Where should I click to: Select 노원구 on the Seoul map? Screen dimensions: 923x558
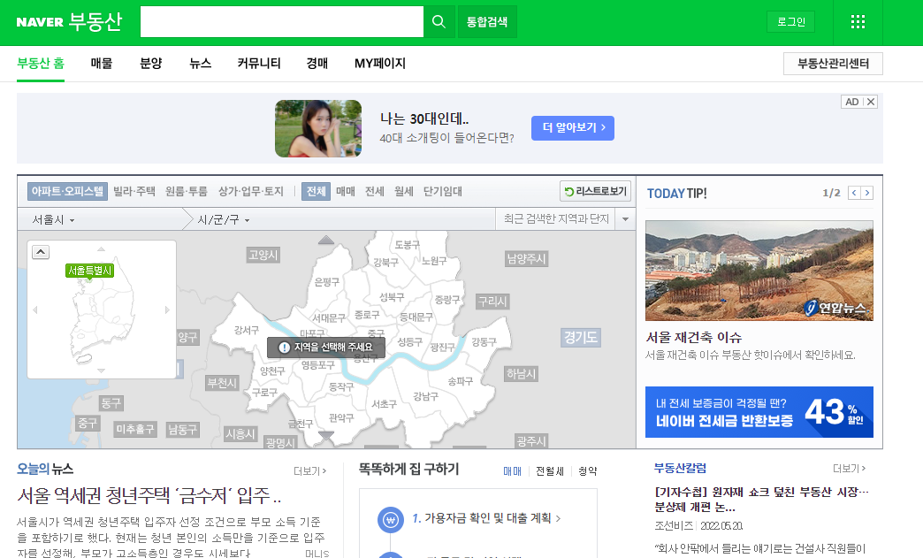434,261
